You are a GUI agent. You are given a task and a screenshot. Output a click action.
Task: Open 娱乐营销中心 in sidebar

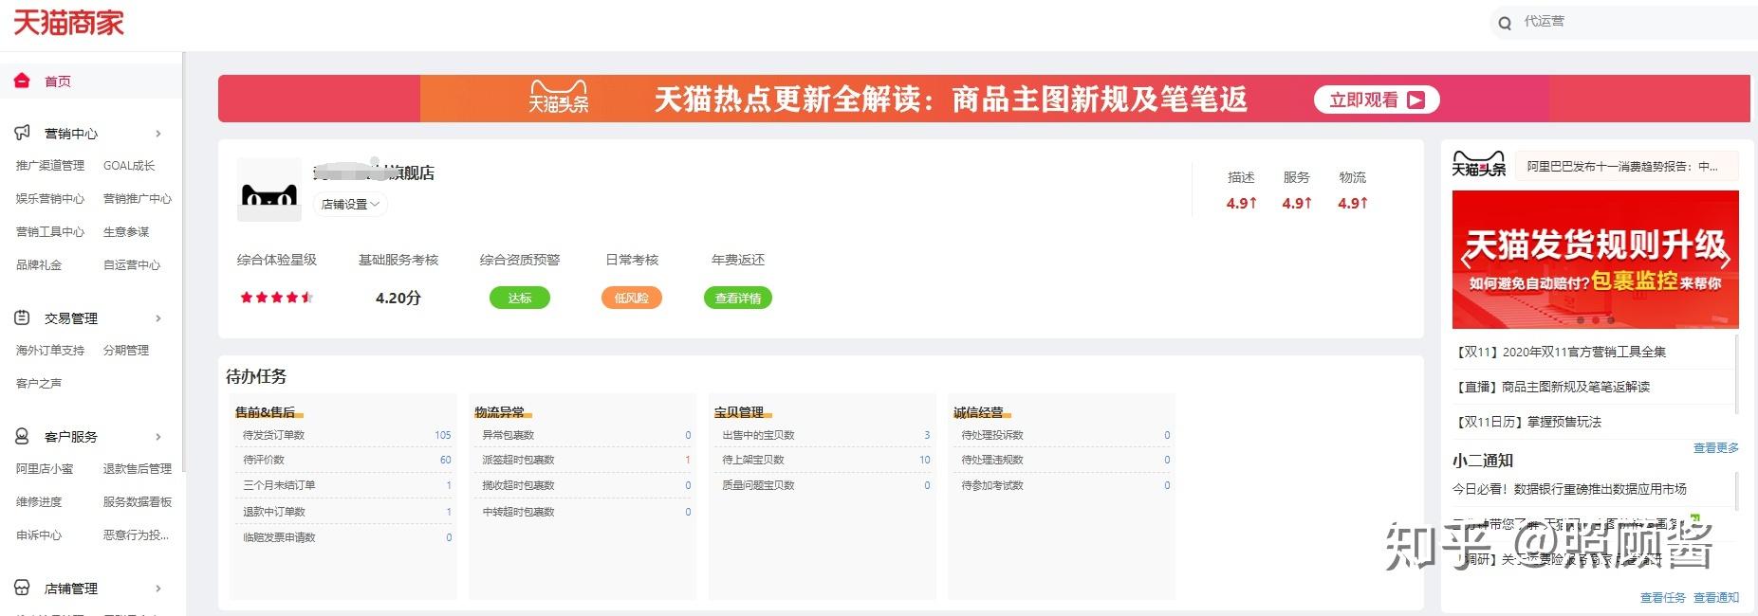(x=50, y=199)
